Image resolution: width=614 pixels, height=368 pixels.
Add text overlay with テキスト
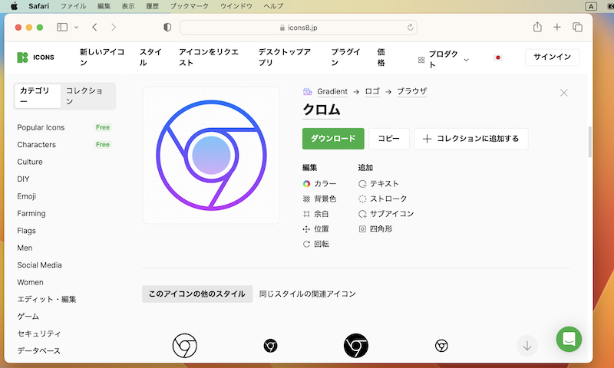point(363,183)
